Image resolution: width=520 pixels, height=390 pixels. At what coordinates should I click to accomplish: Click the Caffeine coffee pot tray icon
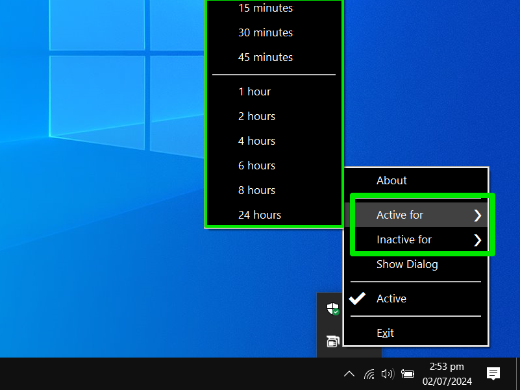click(332, 341)
